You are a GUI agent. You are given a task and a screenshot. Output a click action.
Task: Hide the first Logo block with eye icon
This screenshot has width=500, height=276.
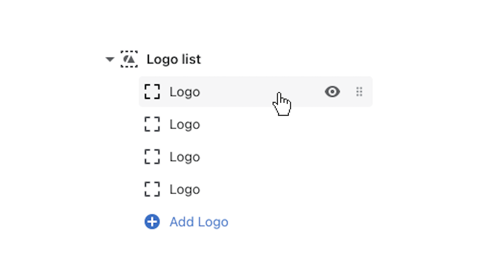(332, 92)
